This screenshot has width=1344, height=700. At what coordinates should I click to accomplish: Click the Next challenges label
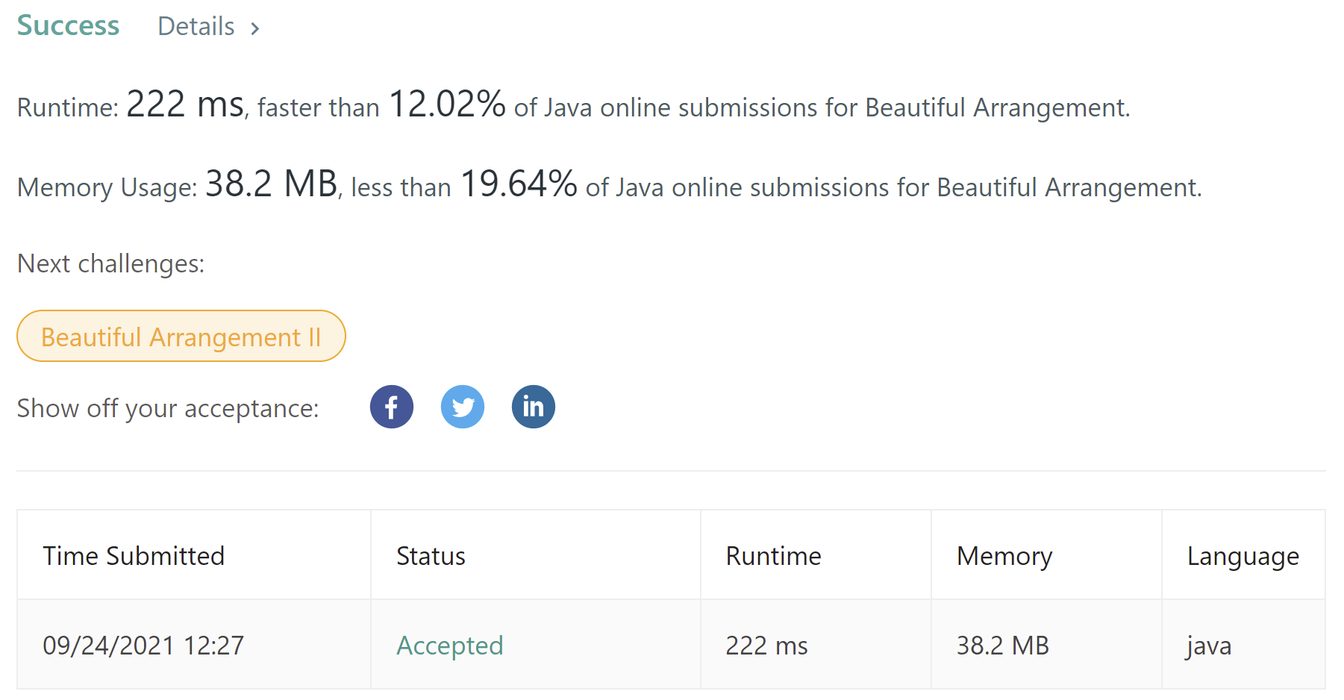pyautogui.click(x=110, y=263)
